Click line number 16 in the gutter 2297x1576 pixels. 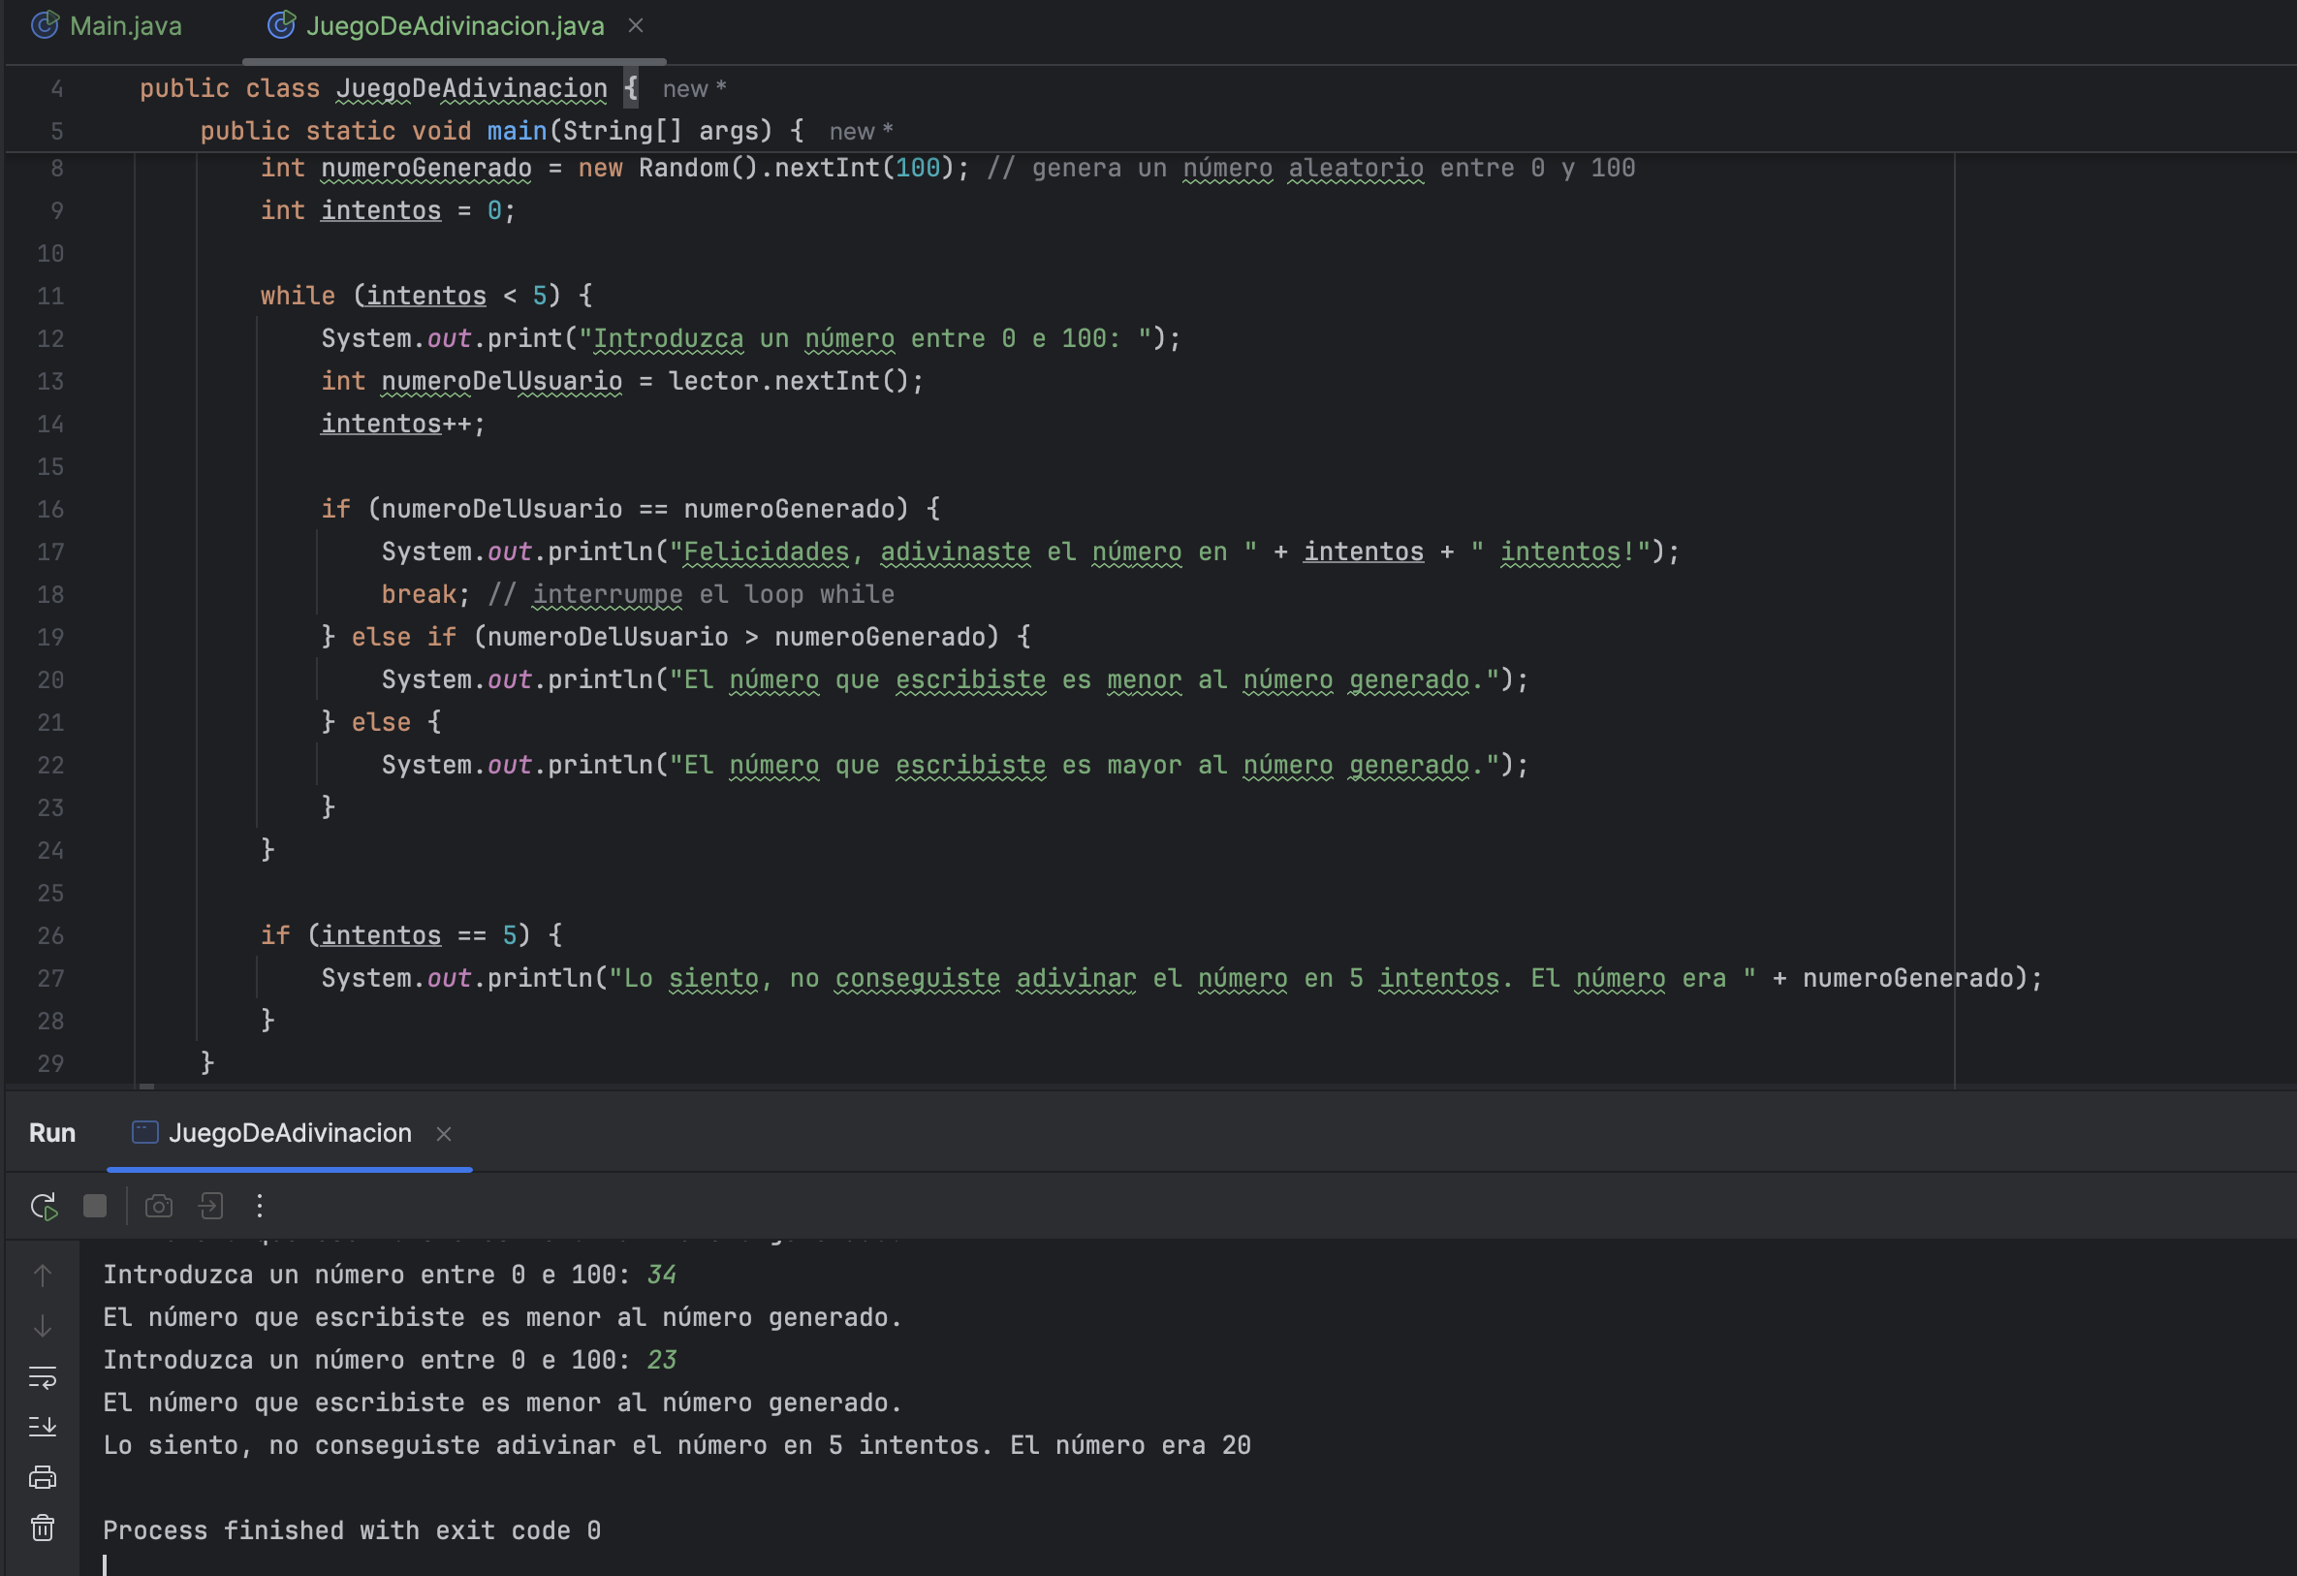[50, 509]
